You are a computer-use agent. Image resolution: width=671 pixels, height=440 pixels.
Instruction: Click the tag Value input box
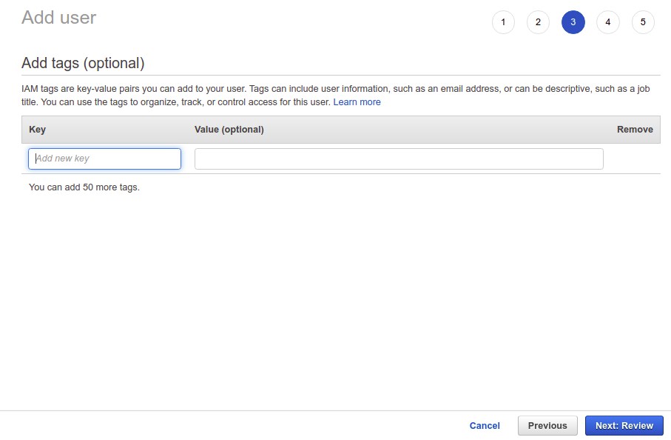pyautogui.click(x=399, y=159)
